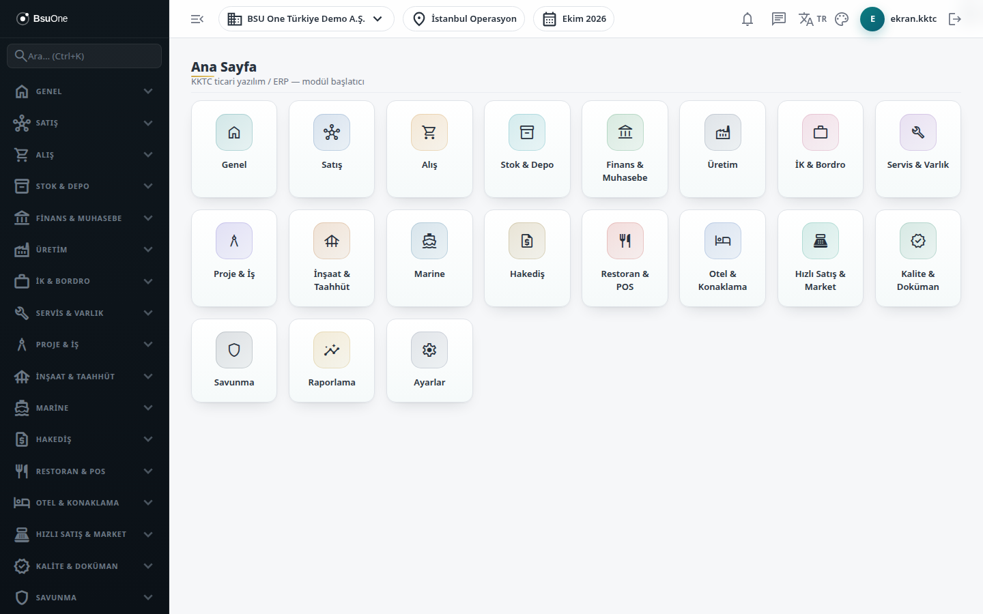Expand the GENEL sidebar section
The height and width of the screenshot is (614, 983).
coord(85,91)
